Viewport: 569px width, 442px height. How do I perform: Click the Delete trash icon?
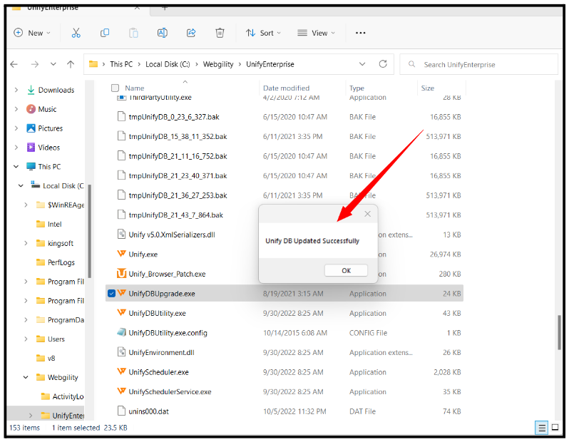tap(220, 33)
